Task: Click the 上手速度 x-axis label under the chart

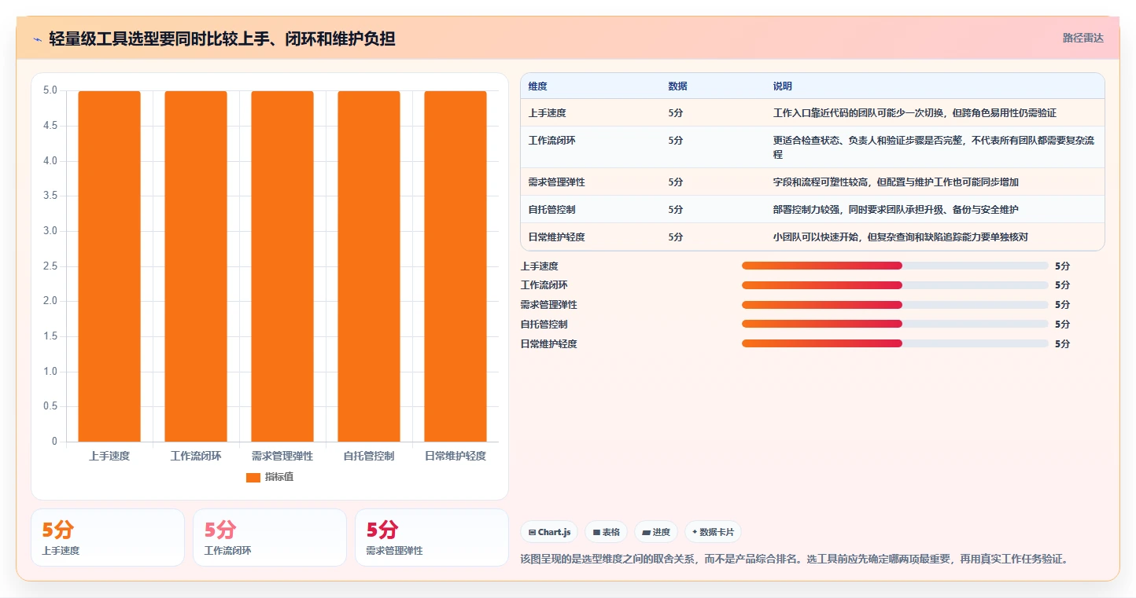Action: (x=109, y=456)
